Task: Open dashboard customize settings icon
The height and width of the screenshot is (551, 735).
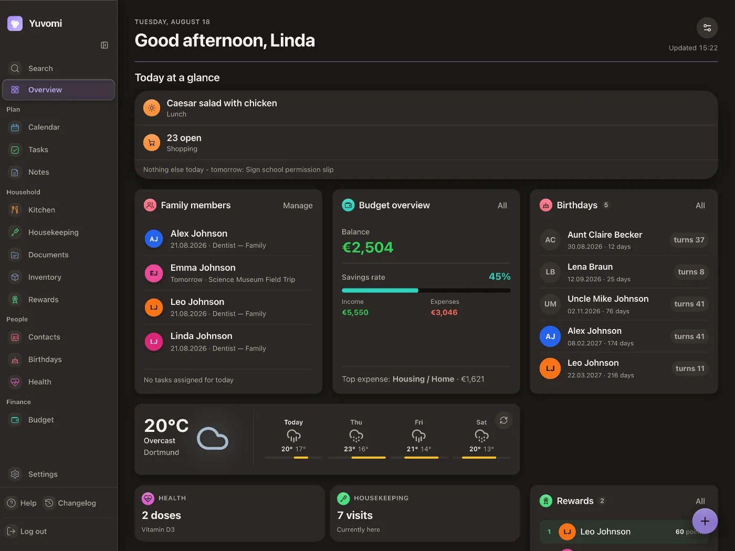Action: coord(707,28)
